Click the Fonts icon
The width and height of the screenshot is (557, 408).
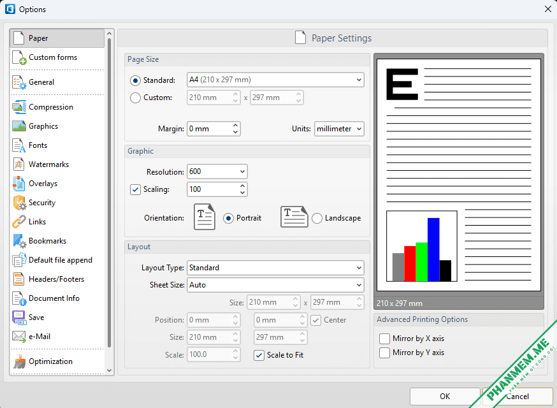coord(19,145)
